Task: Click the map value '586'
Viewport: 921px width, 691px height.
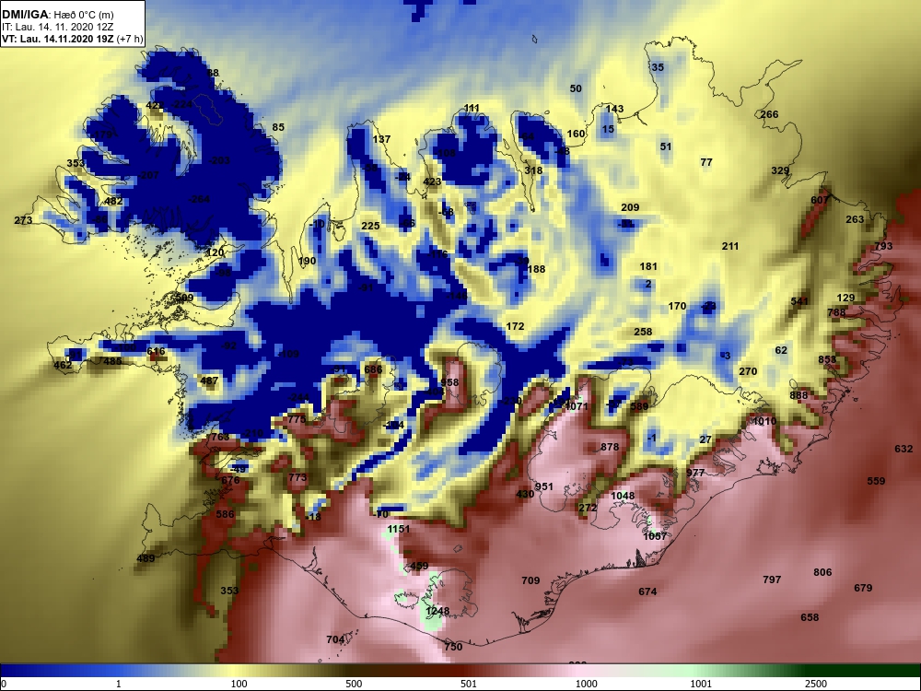Action: [x=225, y=514]
